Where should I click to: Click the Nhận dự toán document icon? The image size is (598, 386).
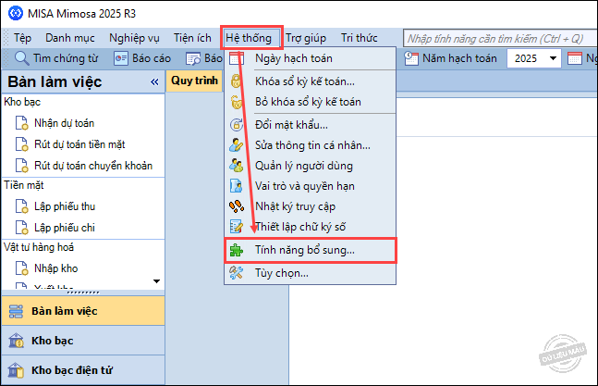pos(22,123)
